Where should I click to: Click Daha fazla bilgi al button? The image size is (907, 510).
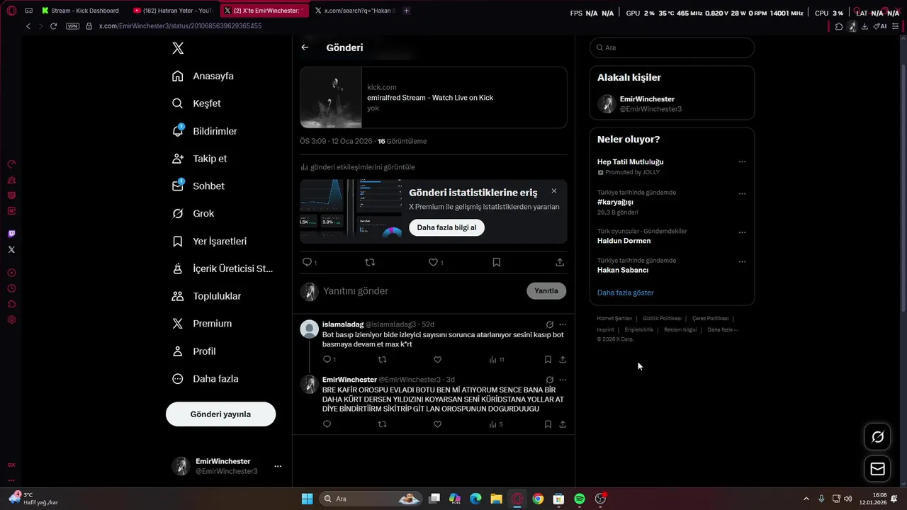click(446, 227)
